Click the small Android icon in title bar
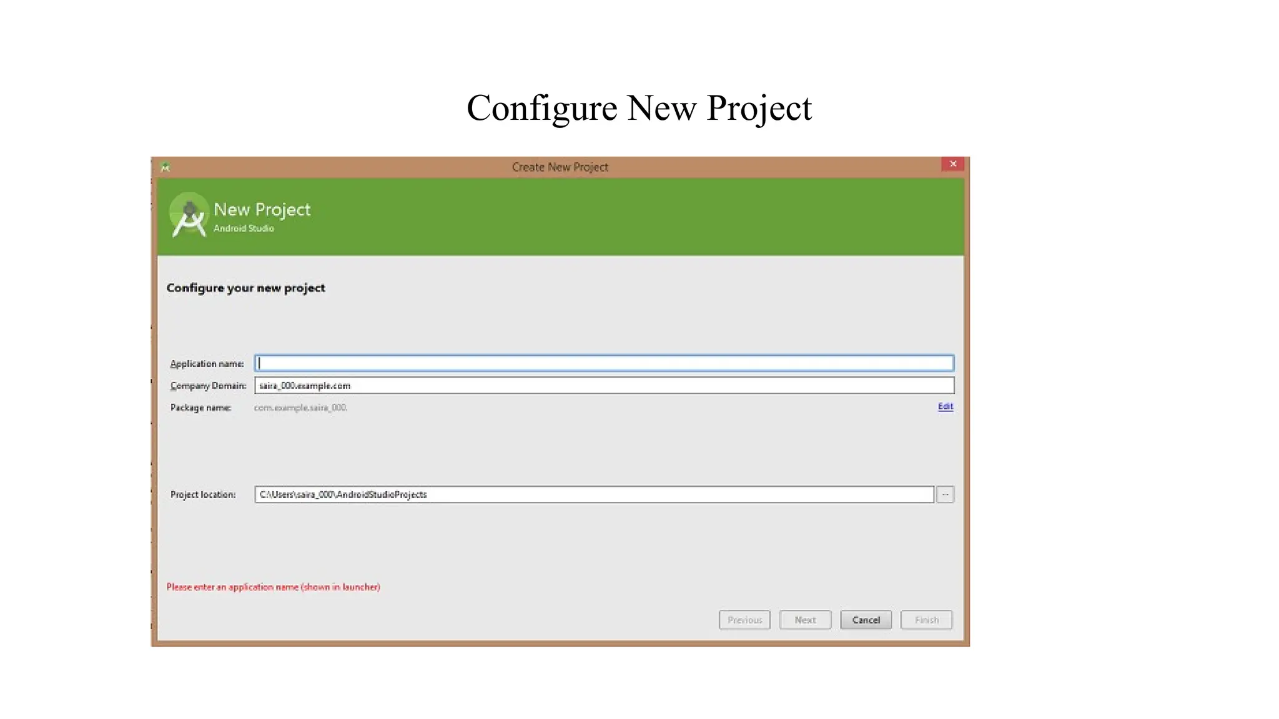1279x719 pixels. (165, 167)
